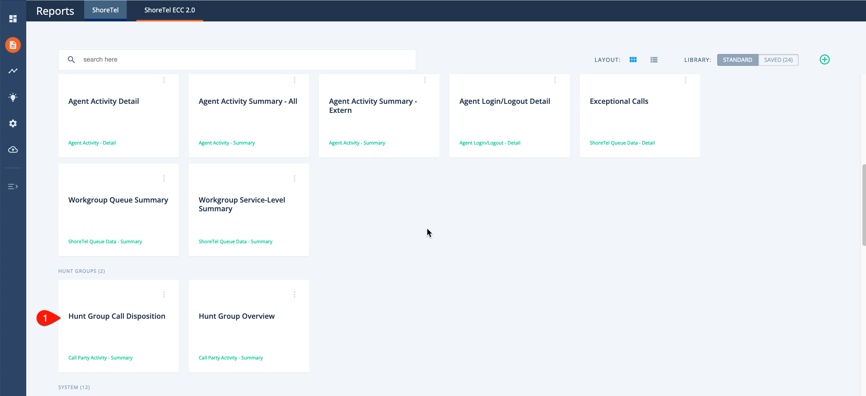Viewport: 866px width, 396px height.
Task: Click 'Agent Activity - Detail' tag
Action: [x=92, y=143]
